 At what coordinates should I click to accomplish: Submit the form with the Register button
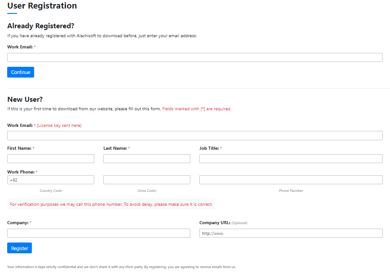[19, 248]
